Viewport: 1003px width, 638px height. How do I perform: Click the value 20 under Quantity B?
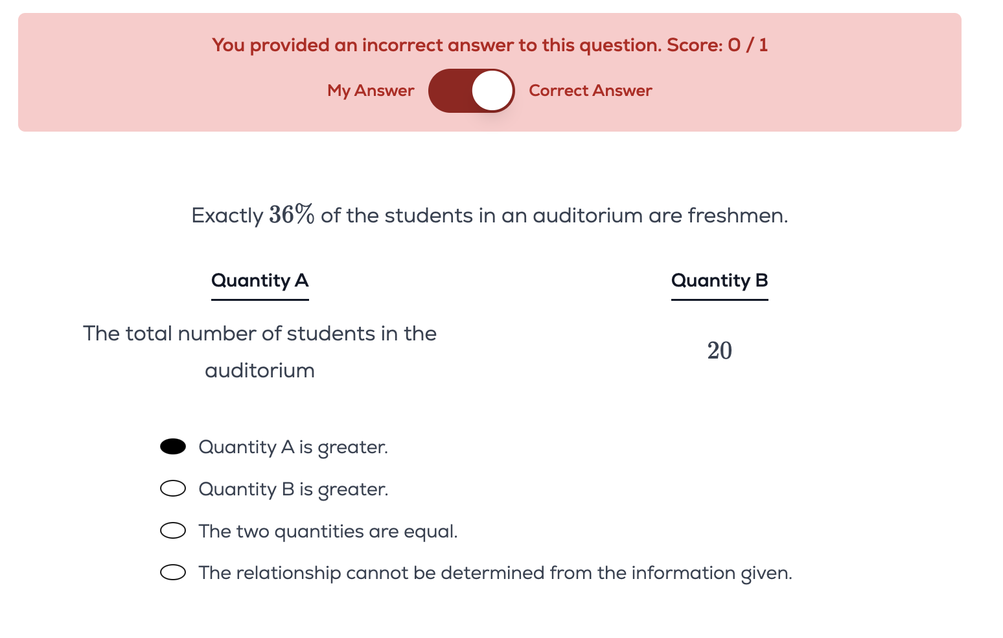coord(719,351)
